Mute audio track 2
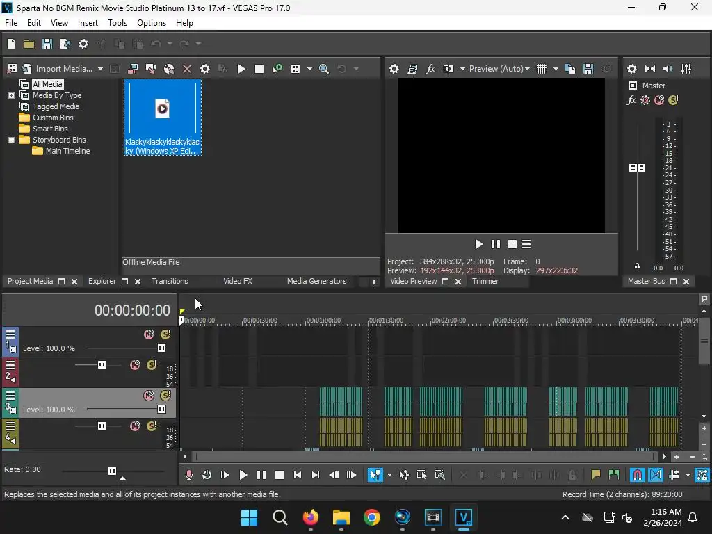The height and width of the screenshot is (534, 712). pos(135,365)
